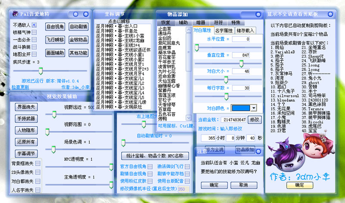This screenshot has height=203, width=345.
Task: Click the 自由视角 button
Action: click(55, 26)
